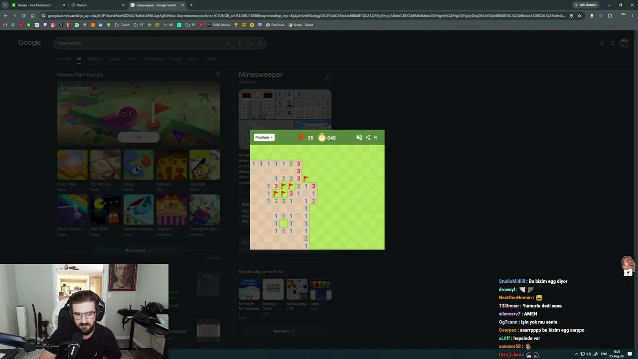
Task: Click the Coorpez chat message
Action: (541, 330)
